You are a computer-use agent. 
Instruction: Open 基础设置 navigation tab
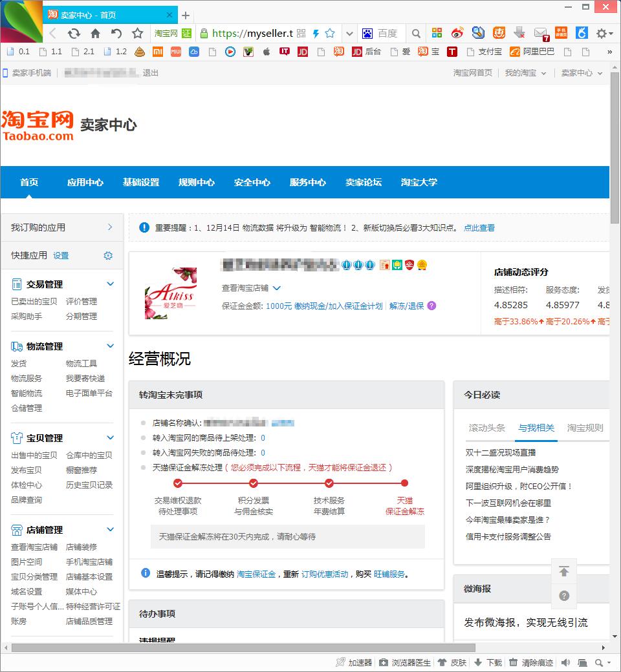pos(141,182)
